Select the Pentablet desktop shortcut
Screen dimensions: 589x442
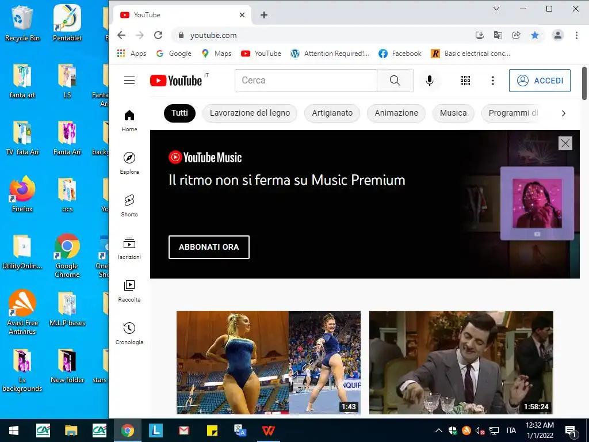pyautogui.click(x=67, y=23)
